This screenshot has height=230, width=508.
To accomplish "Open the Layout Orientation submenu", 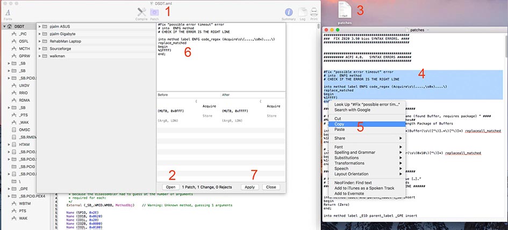I will pos(367,174).
